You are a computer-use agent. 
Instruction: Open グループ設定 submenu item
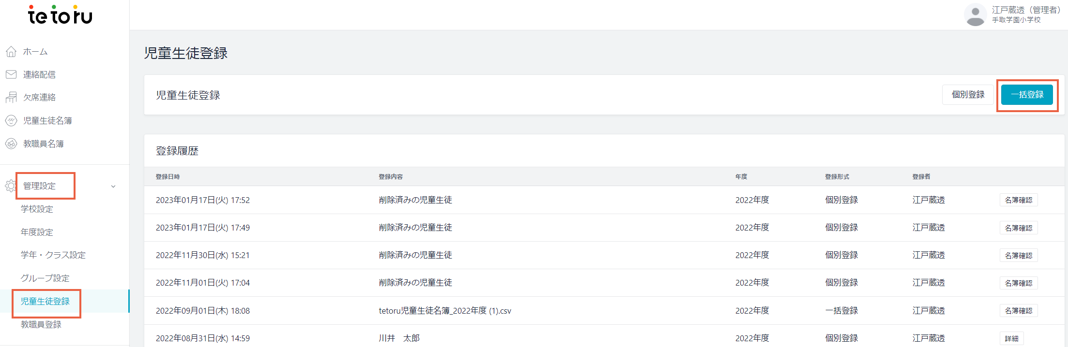[45, 278]
